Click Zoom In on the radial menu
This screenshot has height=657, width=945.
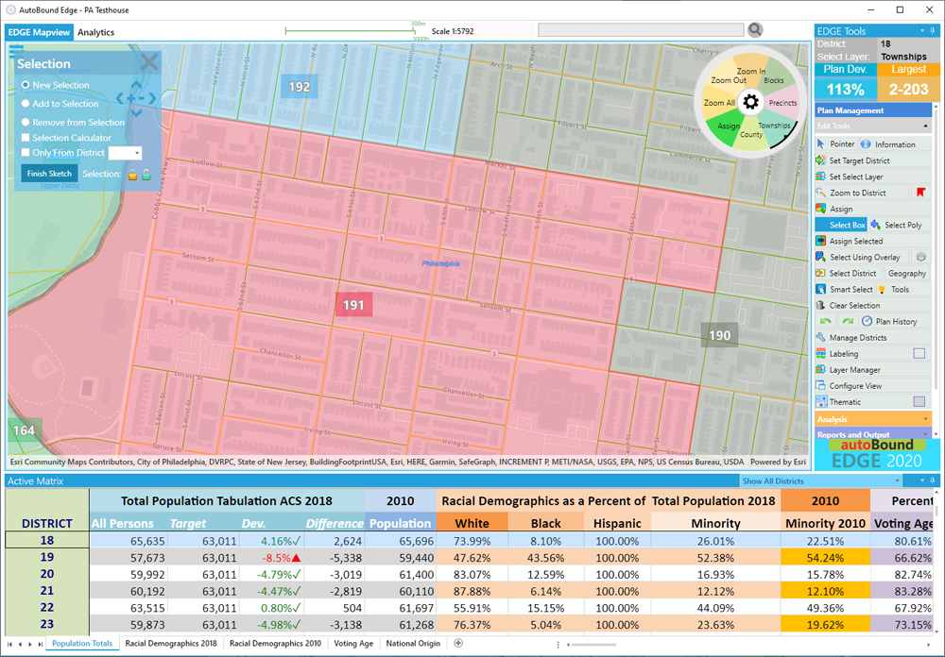[750, 71]
